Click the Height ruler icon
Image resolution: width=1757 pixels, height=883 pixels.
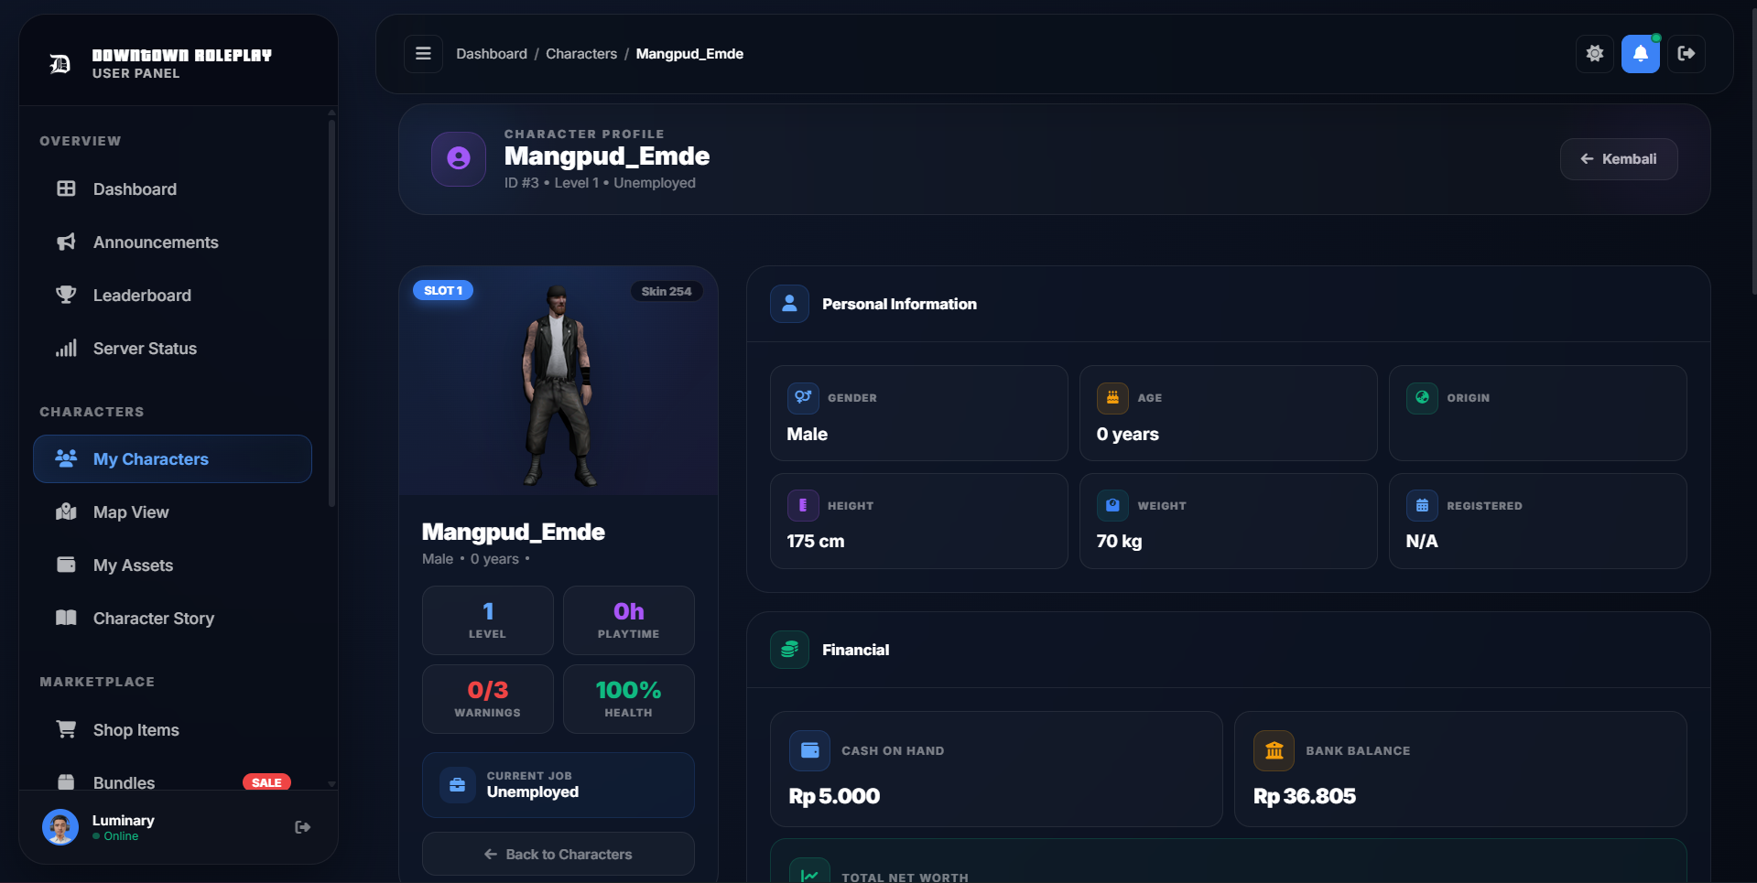803,505
